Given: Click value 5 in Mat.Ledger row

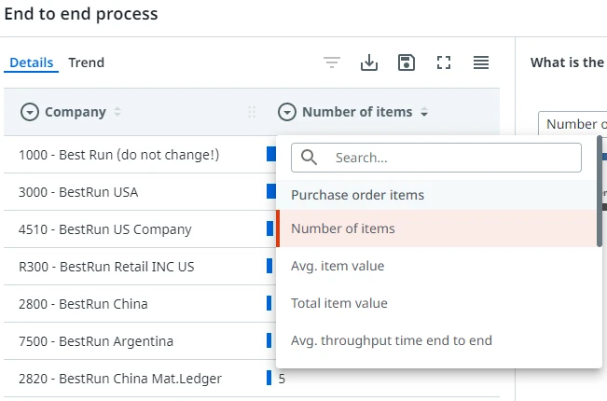Looking at the screenshot, I should 282,379.
